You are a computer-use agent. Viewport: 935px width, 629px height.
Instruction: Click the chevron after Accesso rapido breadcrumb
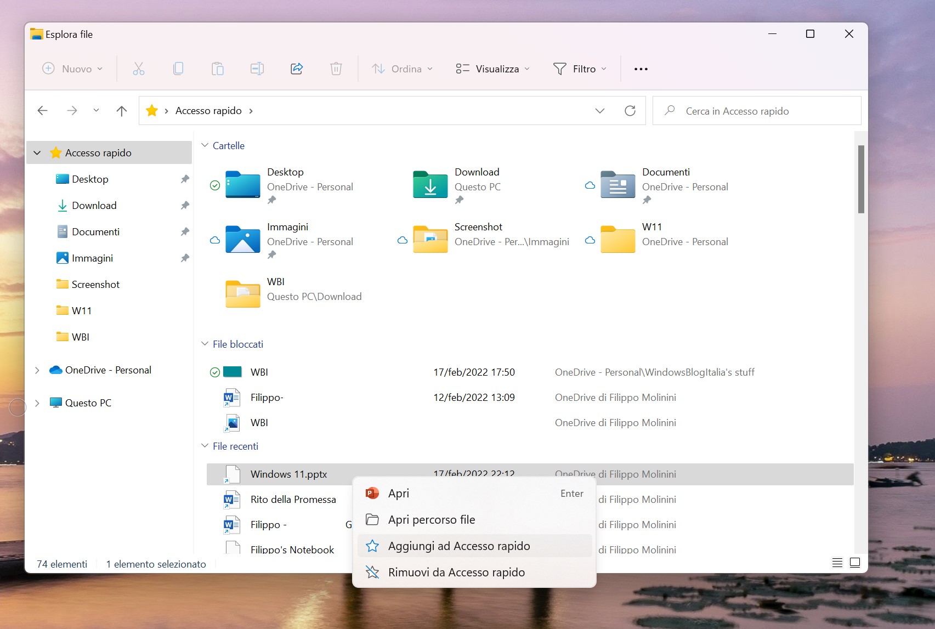[251, 111]
